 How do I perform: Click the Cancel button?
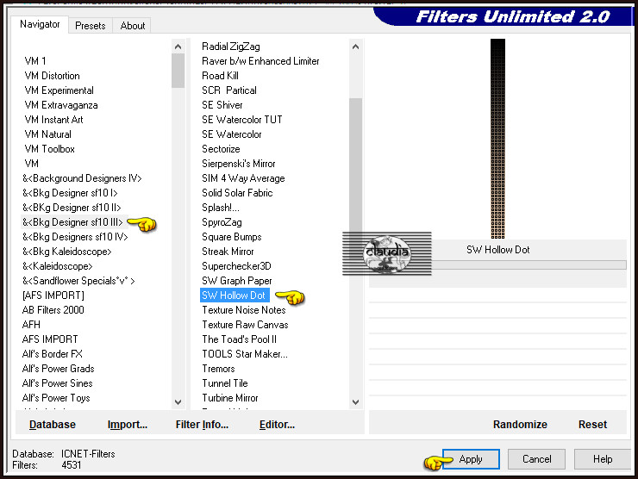[536, 459]
